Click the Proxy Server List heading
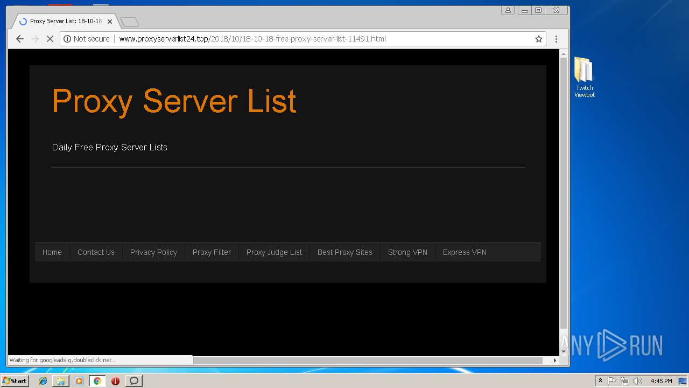The height and width of the screenshot is (388, 689). 174,101
